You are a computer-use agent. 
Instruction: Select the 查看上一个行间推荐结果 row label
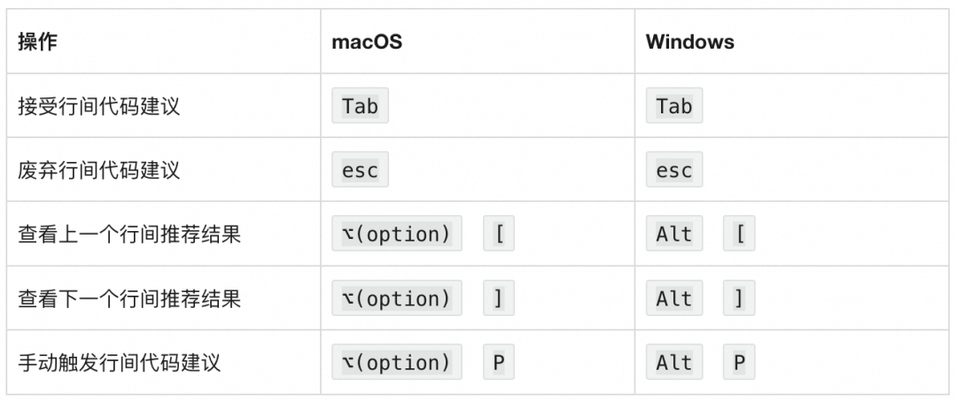[129, 235]
